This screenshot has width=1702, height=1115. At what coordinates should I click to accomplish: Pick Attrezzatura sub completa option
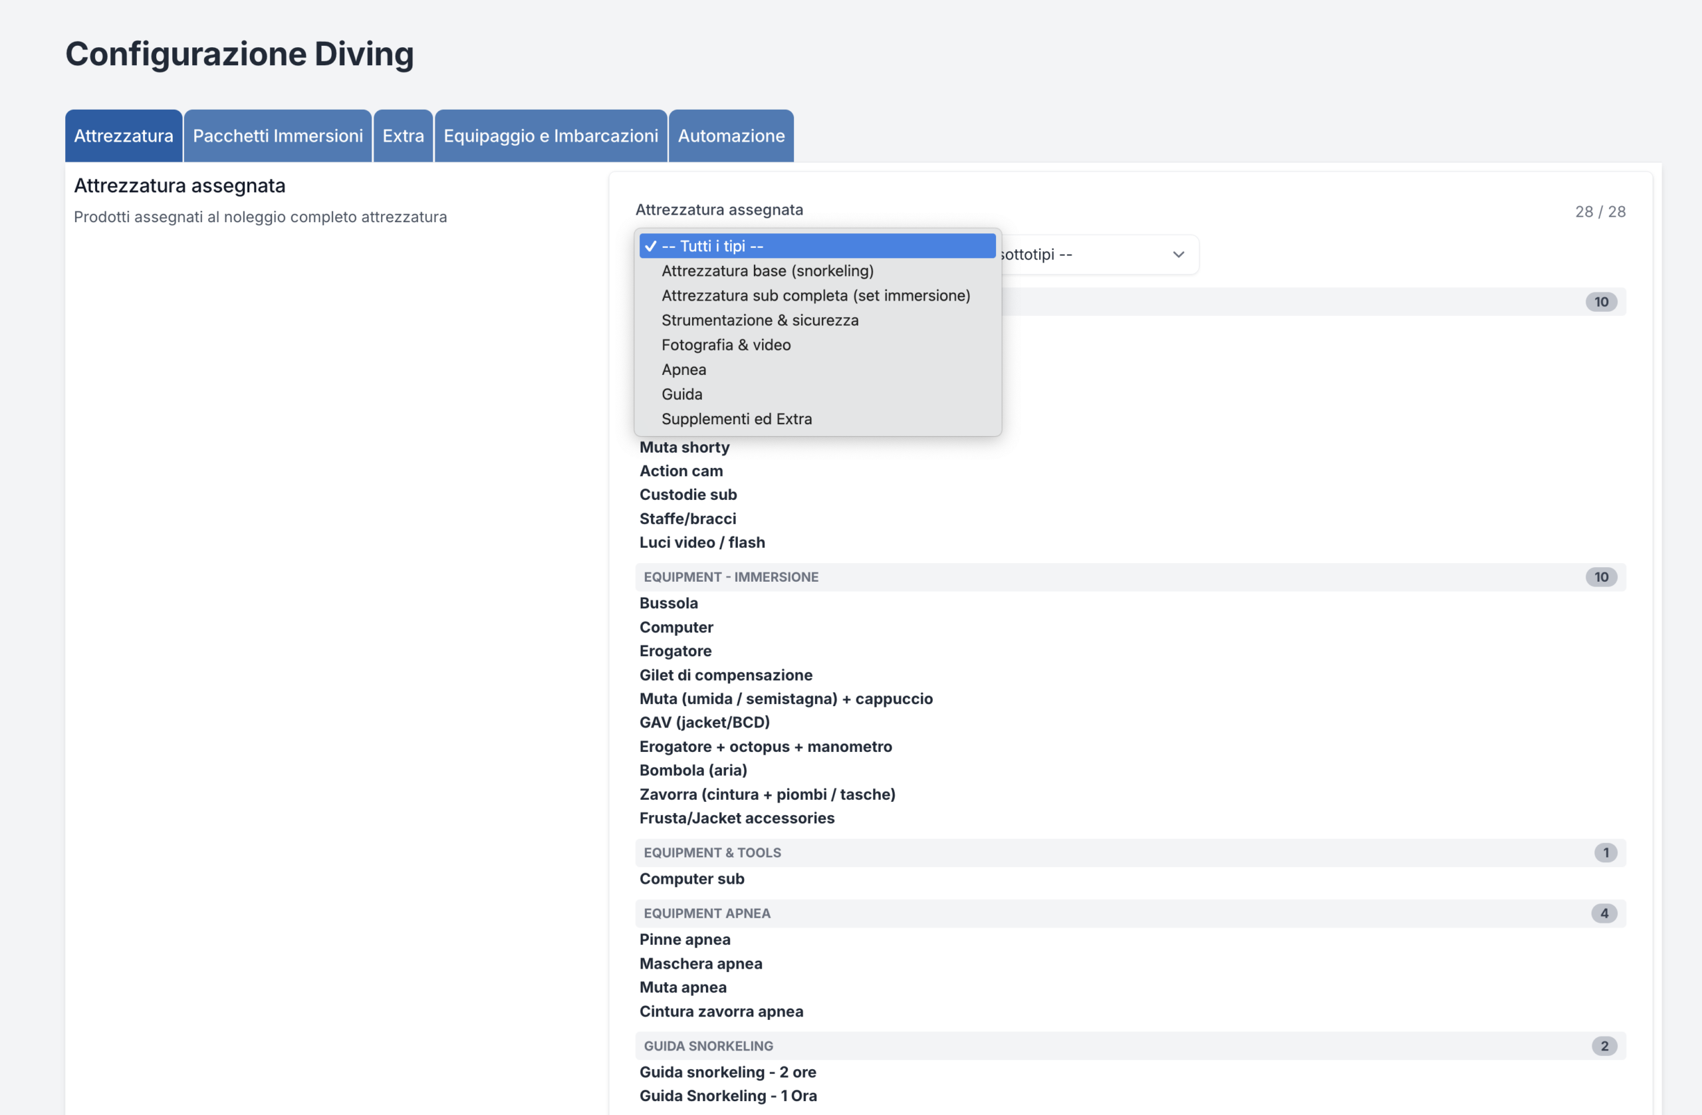pyautogui.click(x=815, y=295)
